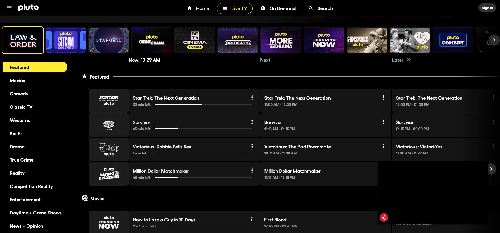Select Comedy category in sidebar
The width and height of the screenshot is (500, 233).
point(19,94)
